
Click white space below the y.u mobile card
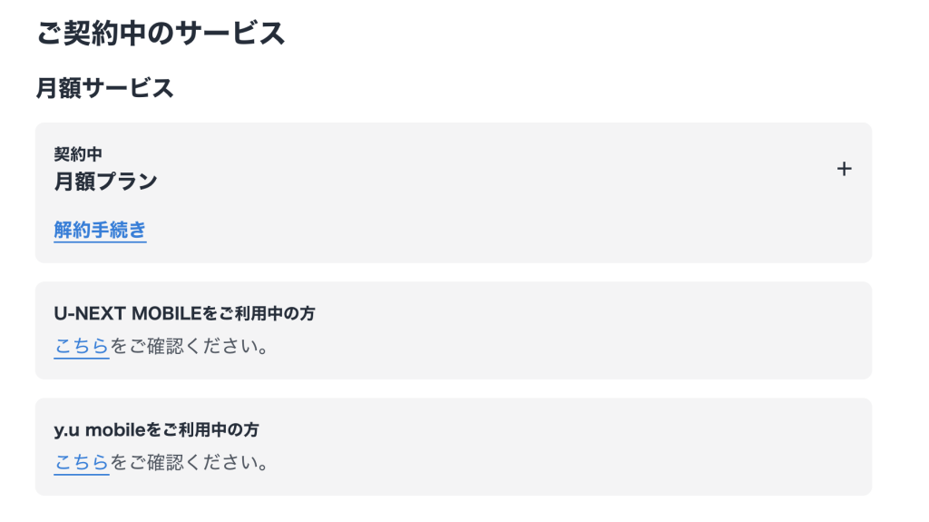pos(454,509)
